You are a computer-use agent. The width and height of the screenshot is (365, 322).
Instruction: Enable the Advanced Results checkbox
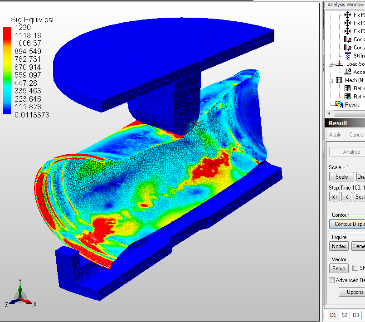332,280
